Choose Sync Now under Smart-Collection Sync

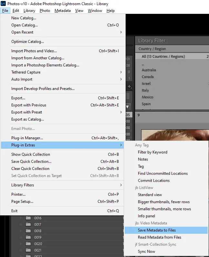[x=146, y=252]
